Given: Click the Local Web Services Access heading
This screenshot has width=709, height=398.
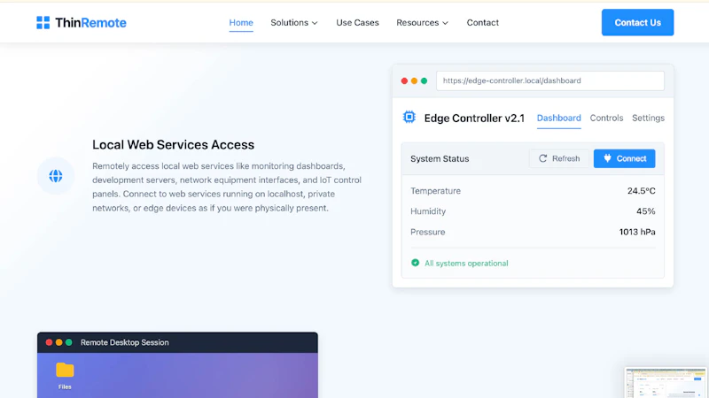Looking at the screenshot, I should tap(173, 144).
